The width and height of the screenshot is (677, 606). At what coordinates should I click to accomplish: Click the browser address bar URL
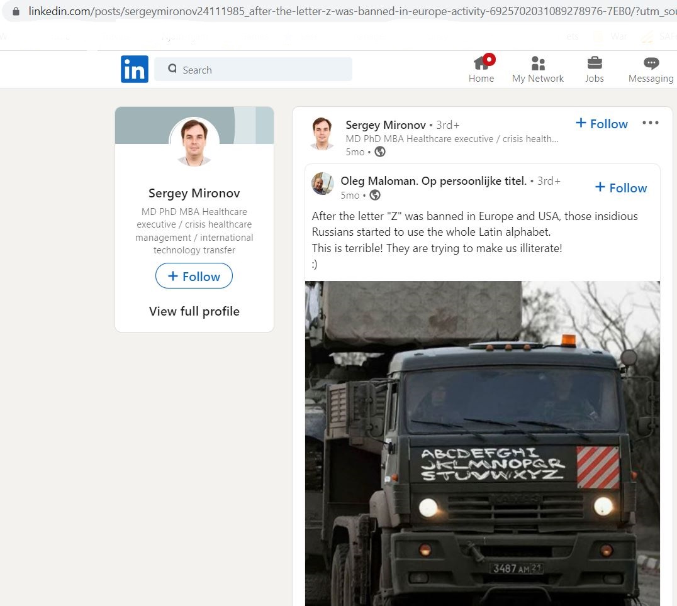(352, 11)
